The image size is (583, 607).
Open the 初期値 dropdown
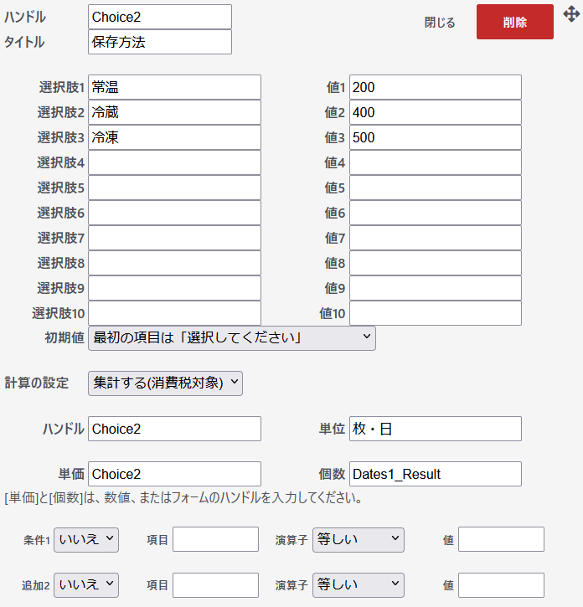[x=232, y=338]
